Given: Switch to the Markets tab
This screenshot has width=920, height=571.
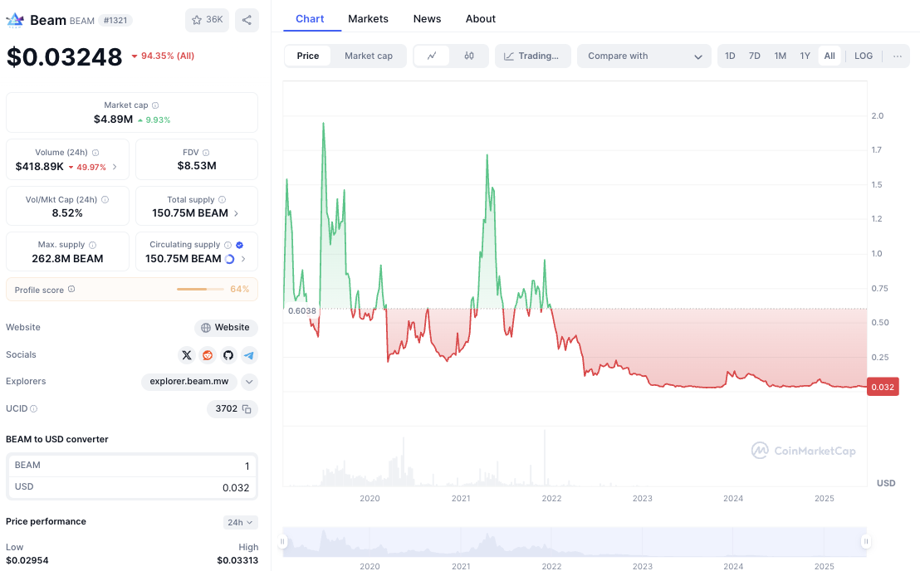Looking at the screenshot, I should coord(368,19).
